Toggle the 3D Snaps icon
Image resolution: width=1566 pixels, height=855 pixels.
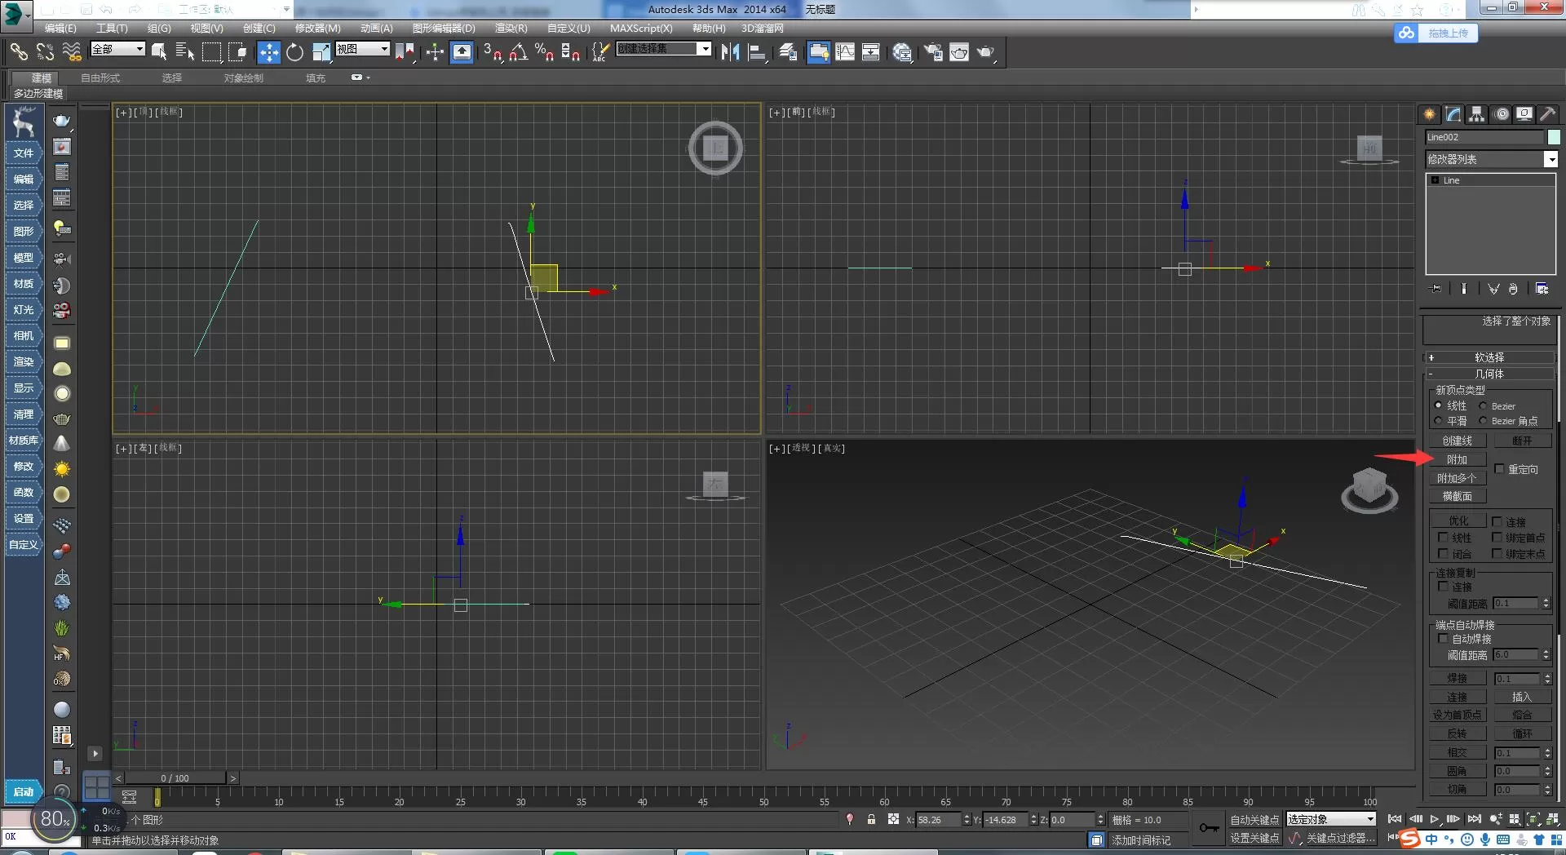[493, 52]
